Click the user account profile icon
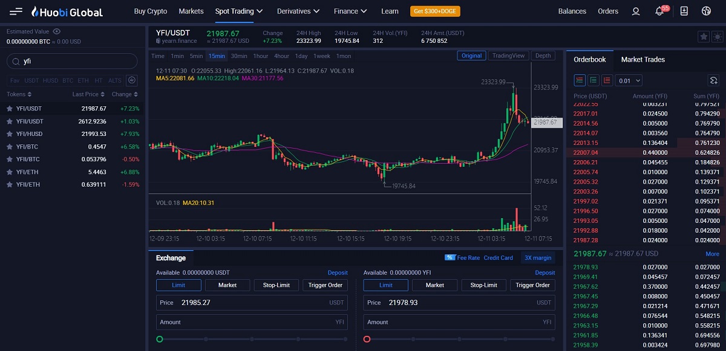The width and height of the screenshot is (726, 351). point(635,11)
